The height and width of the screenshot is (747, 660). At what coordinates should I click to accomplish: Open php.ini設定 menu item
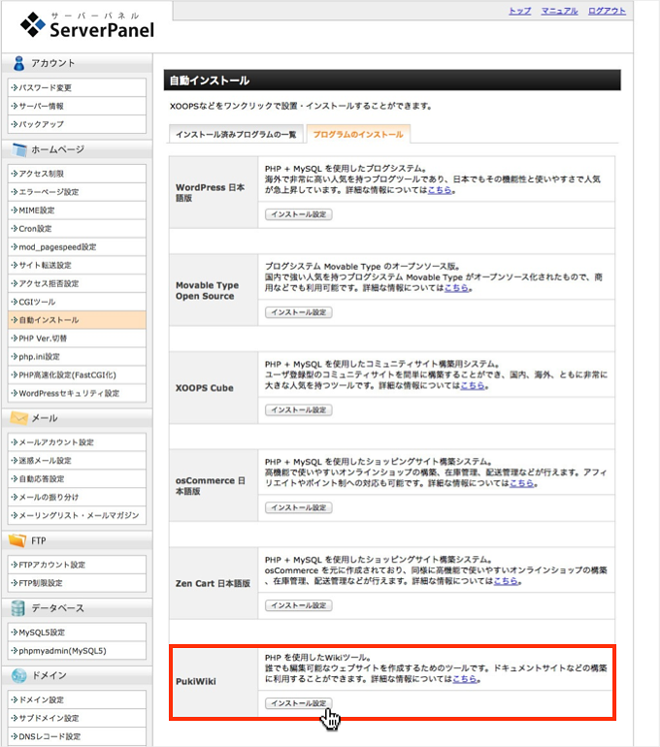(78, 357)
